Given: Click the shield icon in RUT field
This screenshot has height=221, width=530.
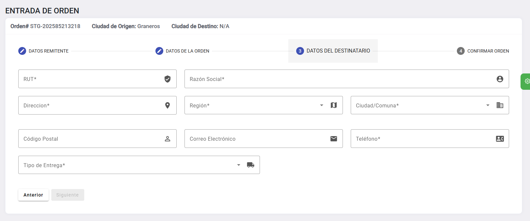Looking at the screenshot, I should (168, 79).
